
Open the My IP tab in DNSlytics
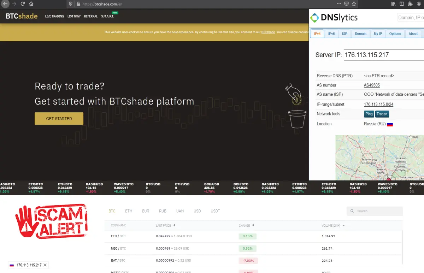click(x=378, y=34)
